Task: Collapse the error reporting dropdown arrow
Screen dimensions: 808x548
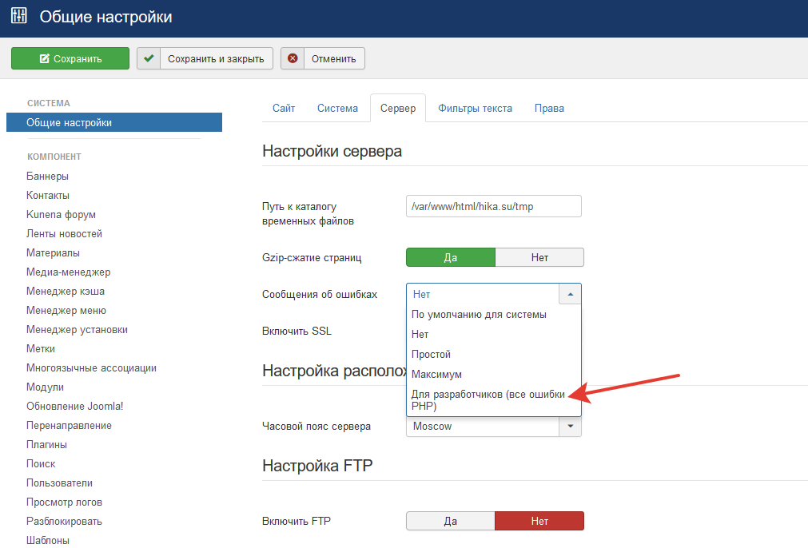Action: pyautogui.click(x=570, y=294)
